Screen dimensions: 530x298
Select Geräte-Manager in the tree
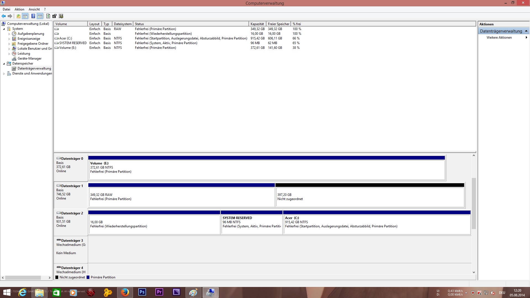(29, 58)
